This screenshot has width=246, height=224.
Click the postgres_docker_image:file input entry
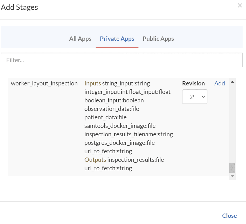[x=119, y=143]
